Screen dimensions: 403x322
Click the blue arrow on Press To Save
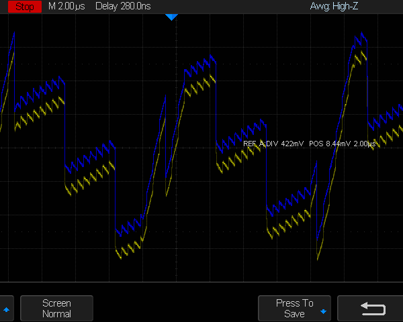(323, 312)
